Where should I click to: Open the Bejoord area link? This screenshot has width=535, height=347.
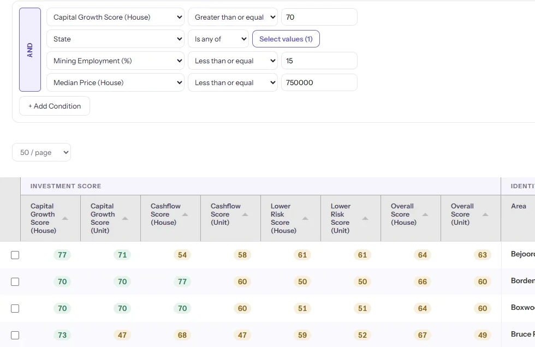[x=523, y=254]
